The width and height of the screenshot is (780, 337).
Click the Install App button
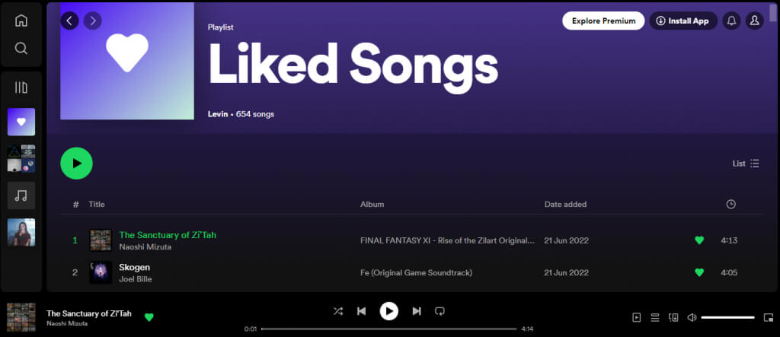(682, 21)
